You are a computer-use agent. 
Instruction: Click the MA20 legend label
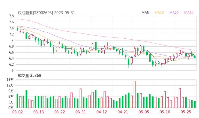174,13
